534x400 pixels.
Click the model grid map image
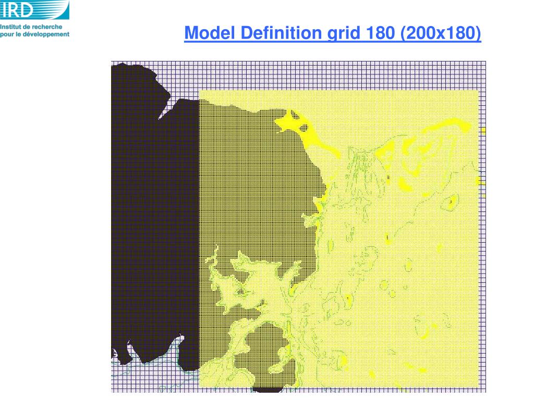coord(298,227)
